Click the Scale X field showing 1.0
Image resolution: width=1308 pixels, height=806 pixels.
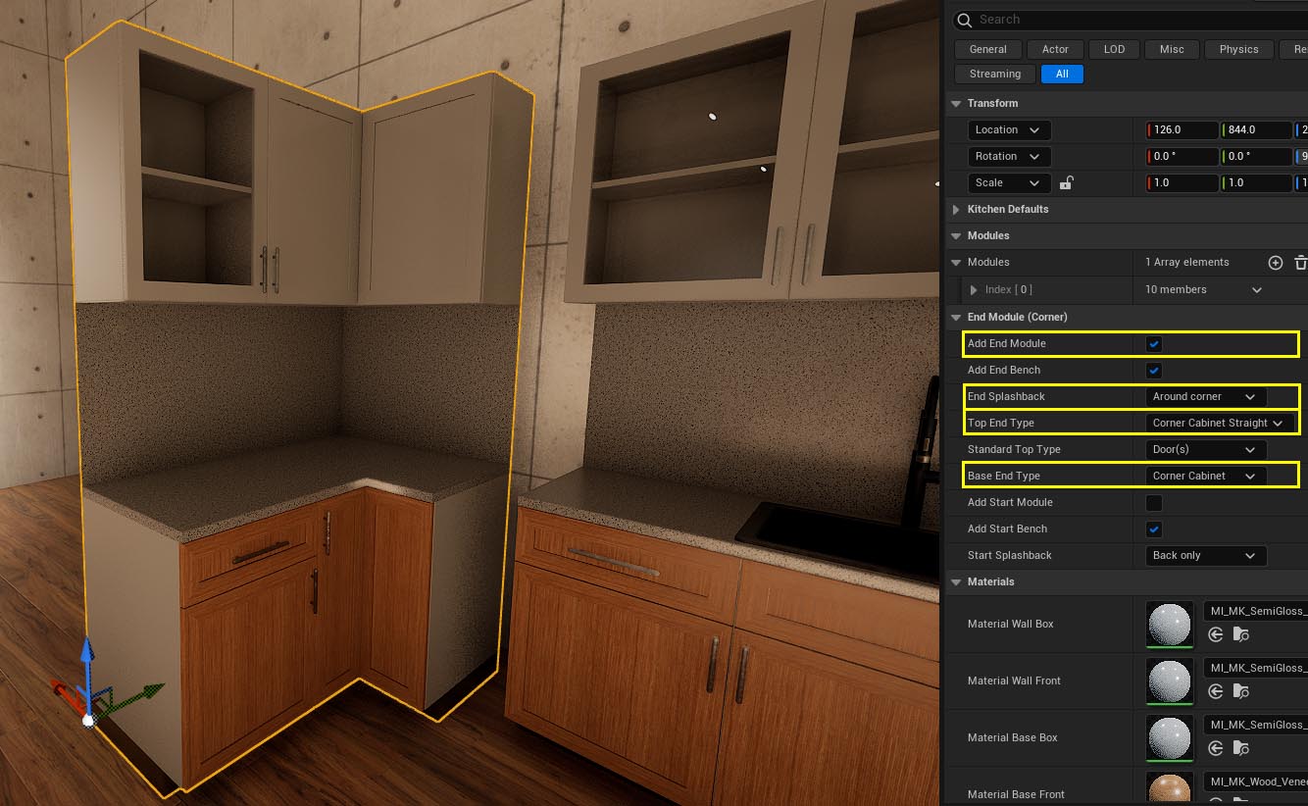click(x=1182, y=182)
